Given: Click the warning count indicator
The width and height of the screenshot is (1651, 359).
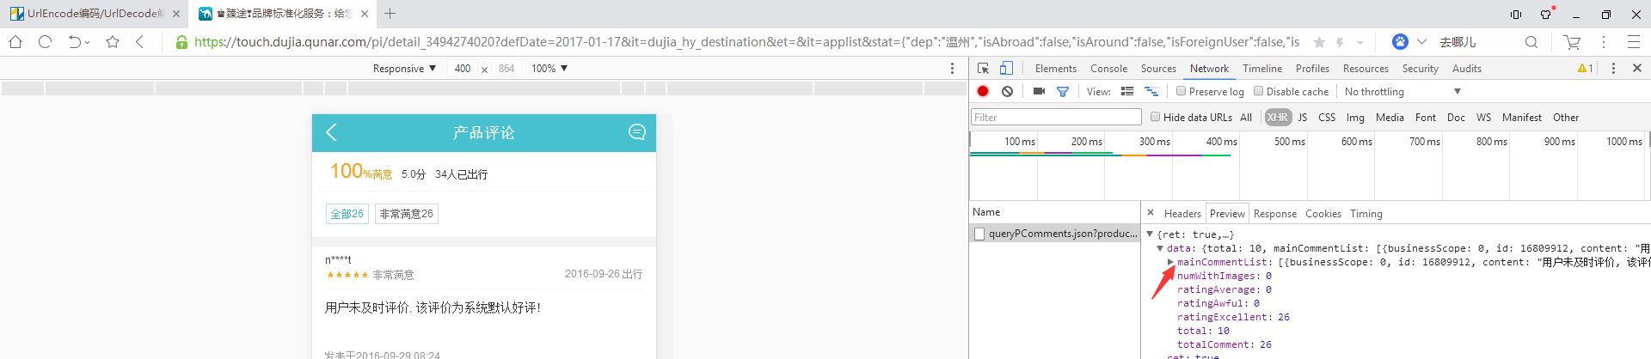Looking at the screenshot, I should tap(1585, 68).
